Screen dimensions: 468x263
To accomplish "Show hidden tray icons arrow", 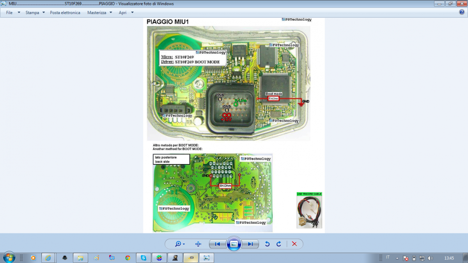I will tap(397, 258).
